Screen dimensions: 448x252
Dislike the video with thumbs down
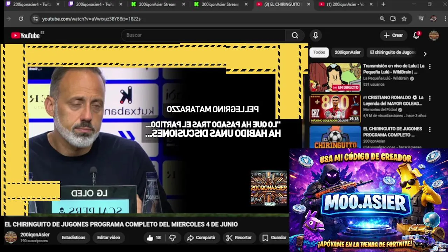click(173, 238)
